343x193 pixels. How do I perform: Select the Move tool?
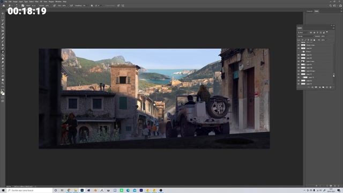[3, 13]
